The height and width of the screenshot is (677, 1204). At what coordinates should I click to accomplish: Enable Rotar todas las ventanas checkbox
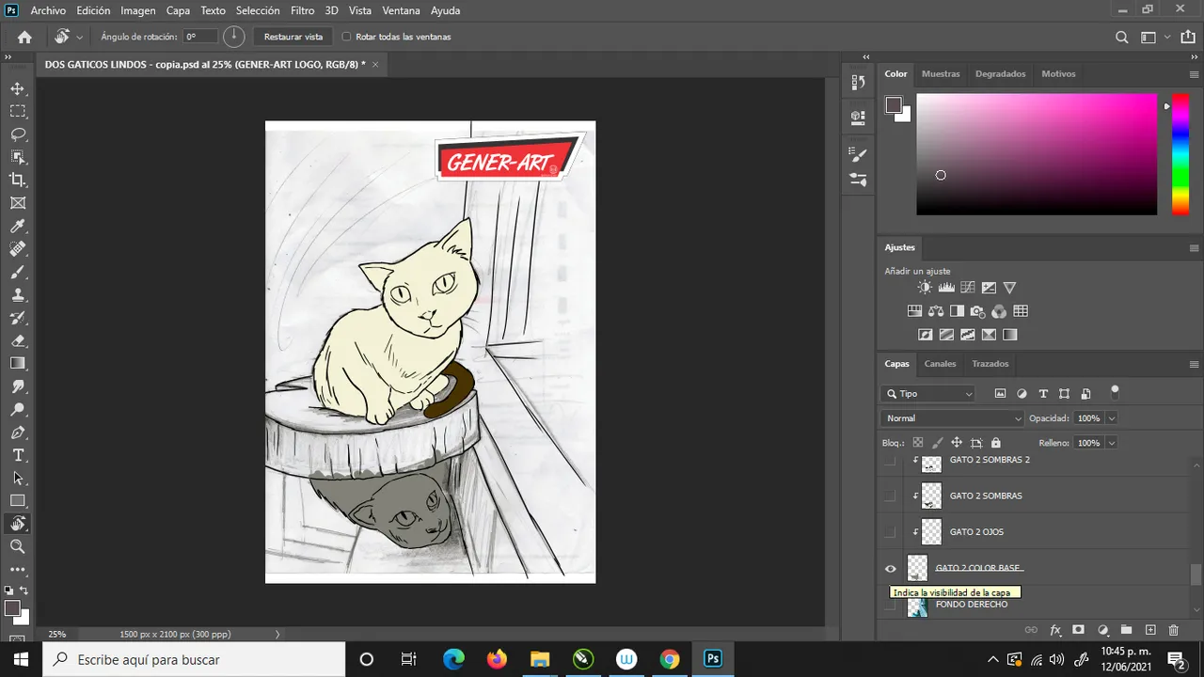tap(346, 37)
